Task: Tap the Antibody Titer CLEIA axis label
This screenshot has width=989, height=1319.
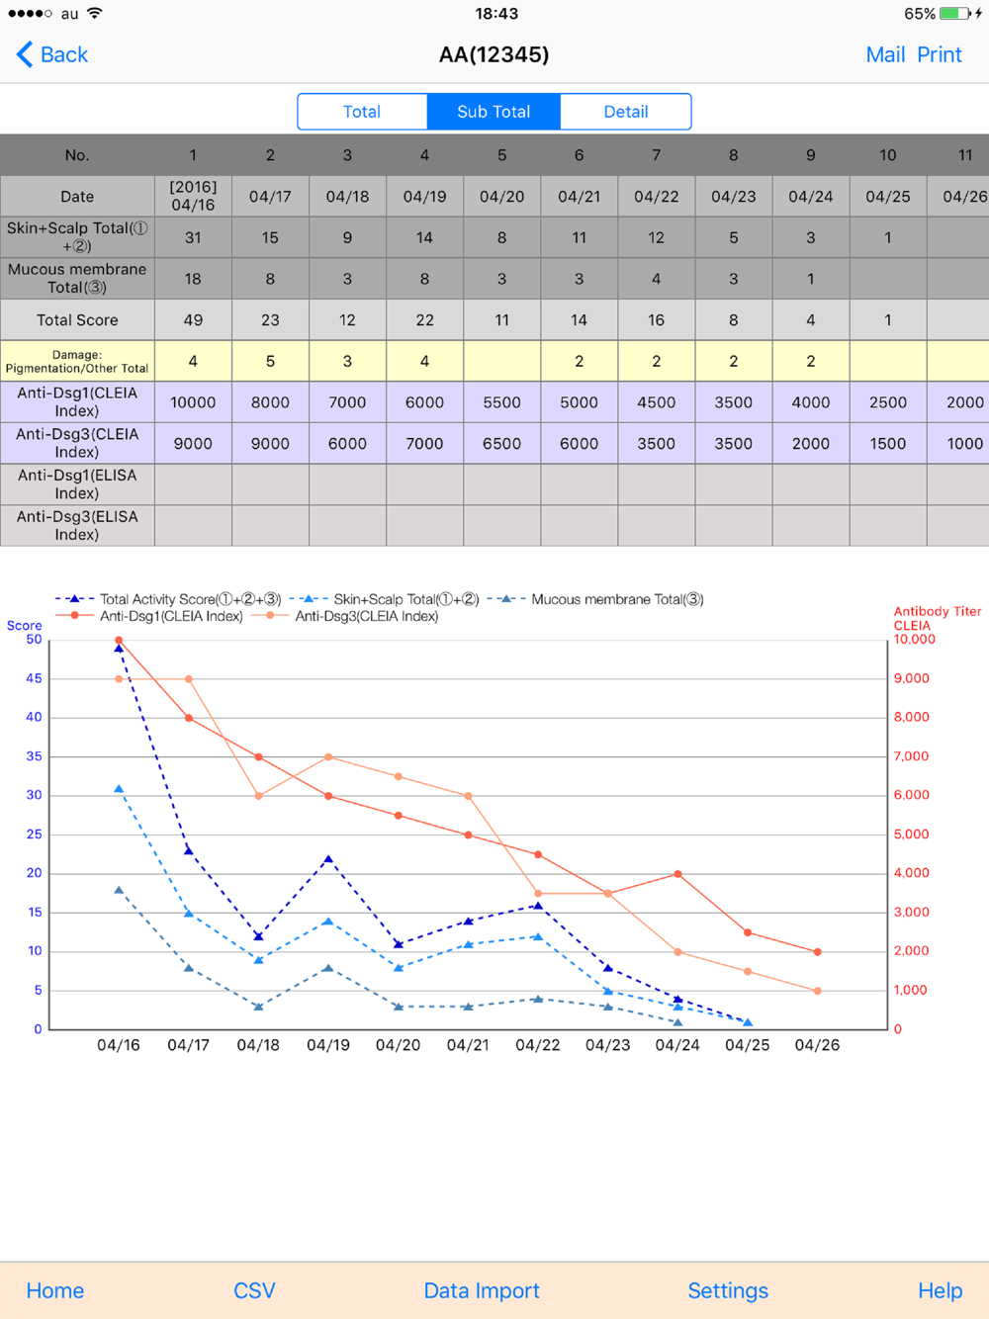Action: (x=938, y=618)
